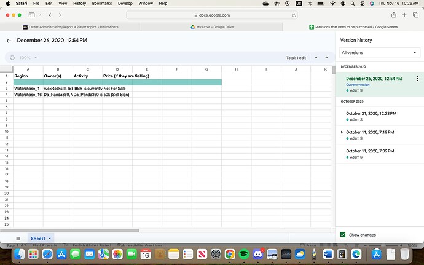The image size is (424, 265).
Task: Click the Waterchase_16 cell
Action: (x=28, y=95)
